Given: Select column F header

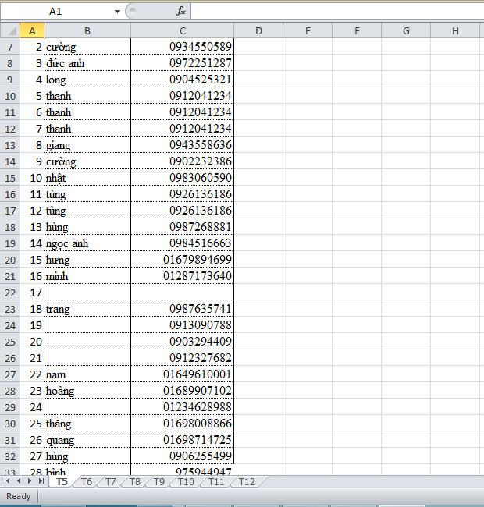Looking at the screenshot, I should pyautogui.click(x=357, y=30).
